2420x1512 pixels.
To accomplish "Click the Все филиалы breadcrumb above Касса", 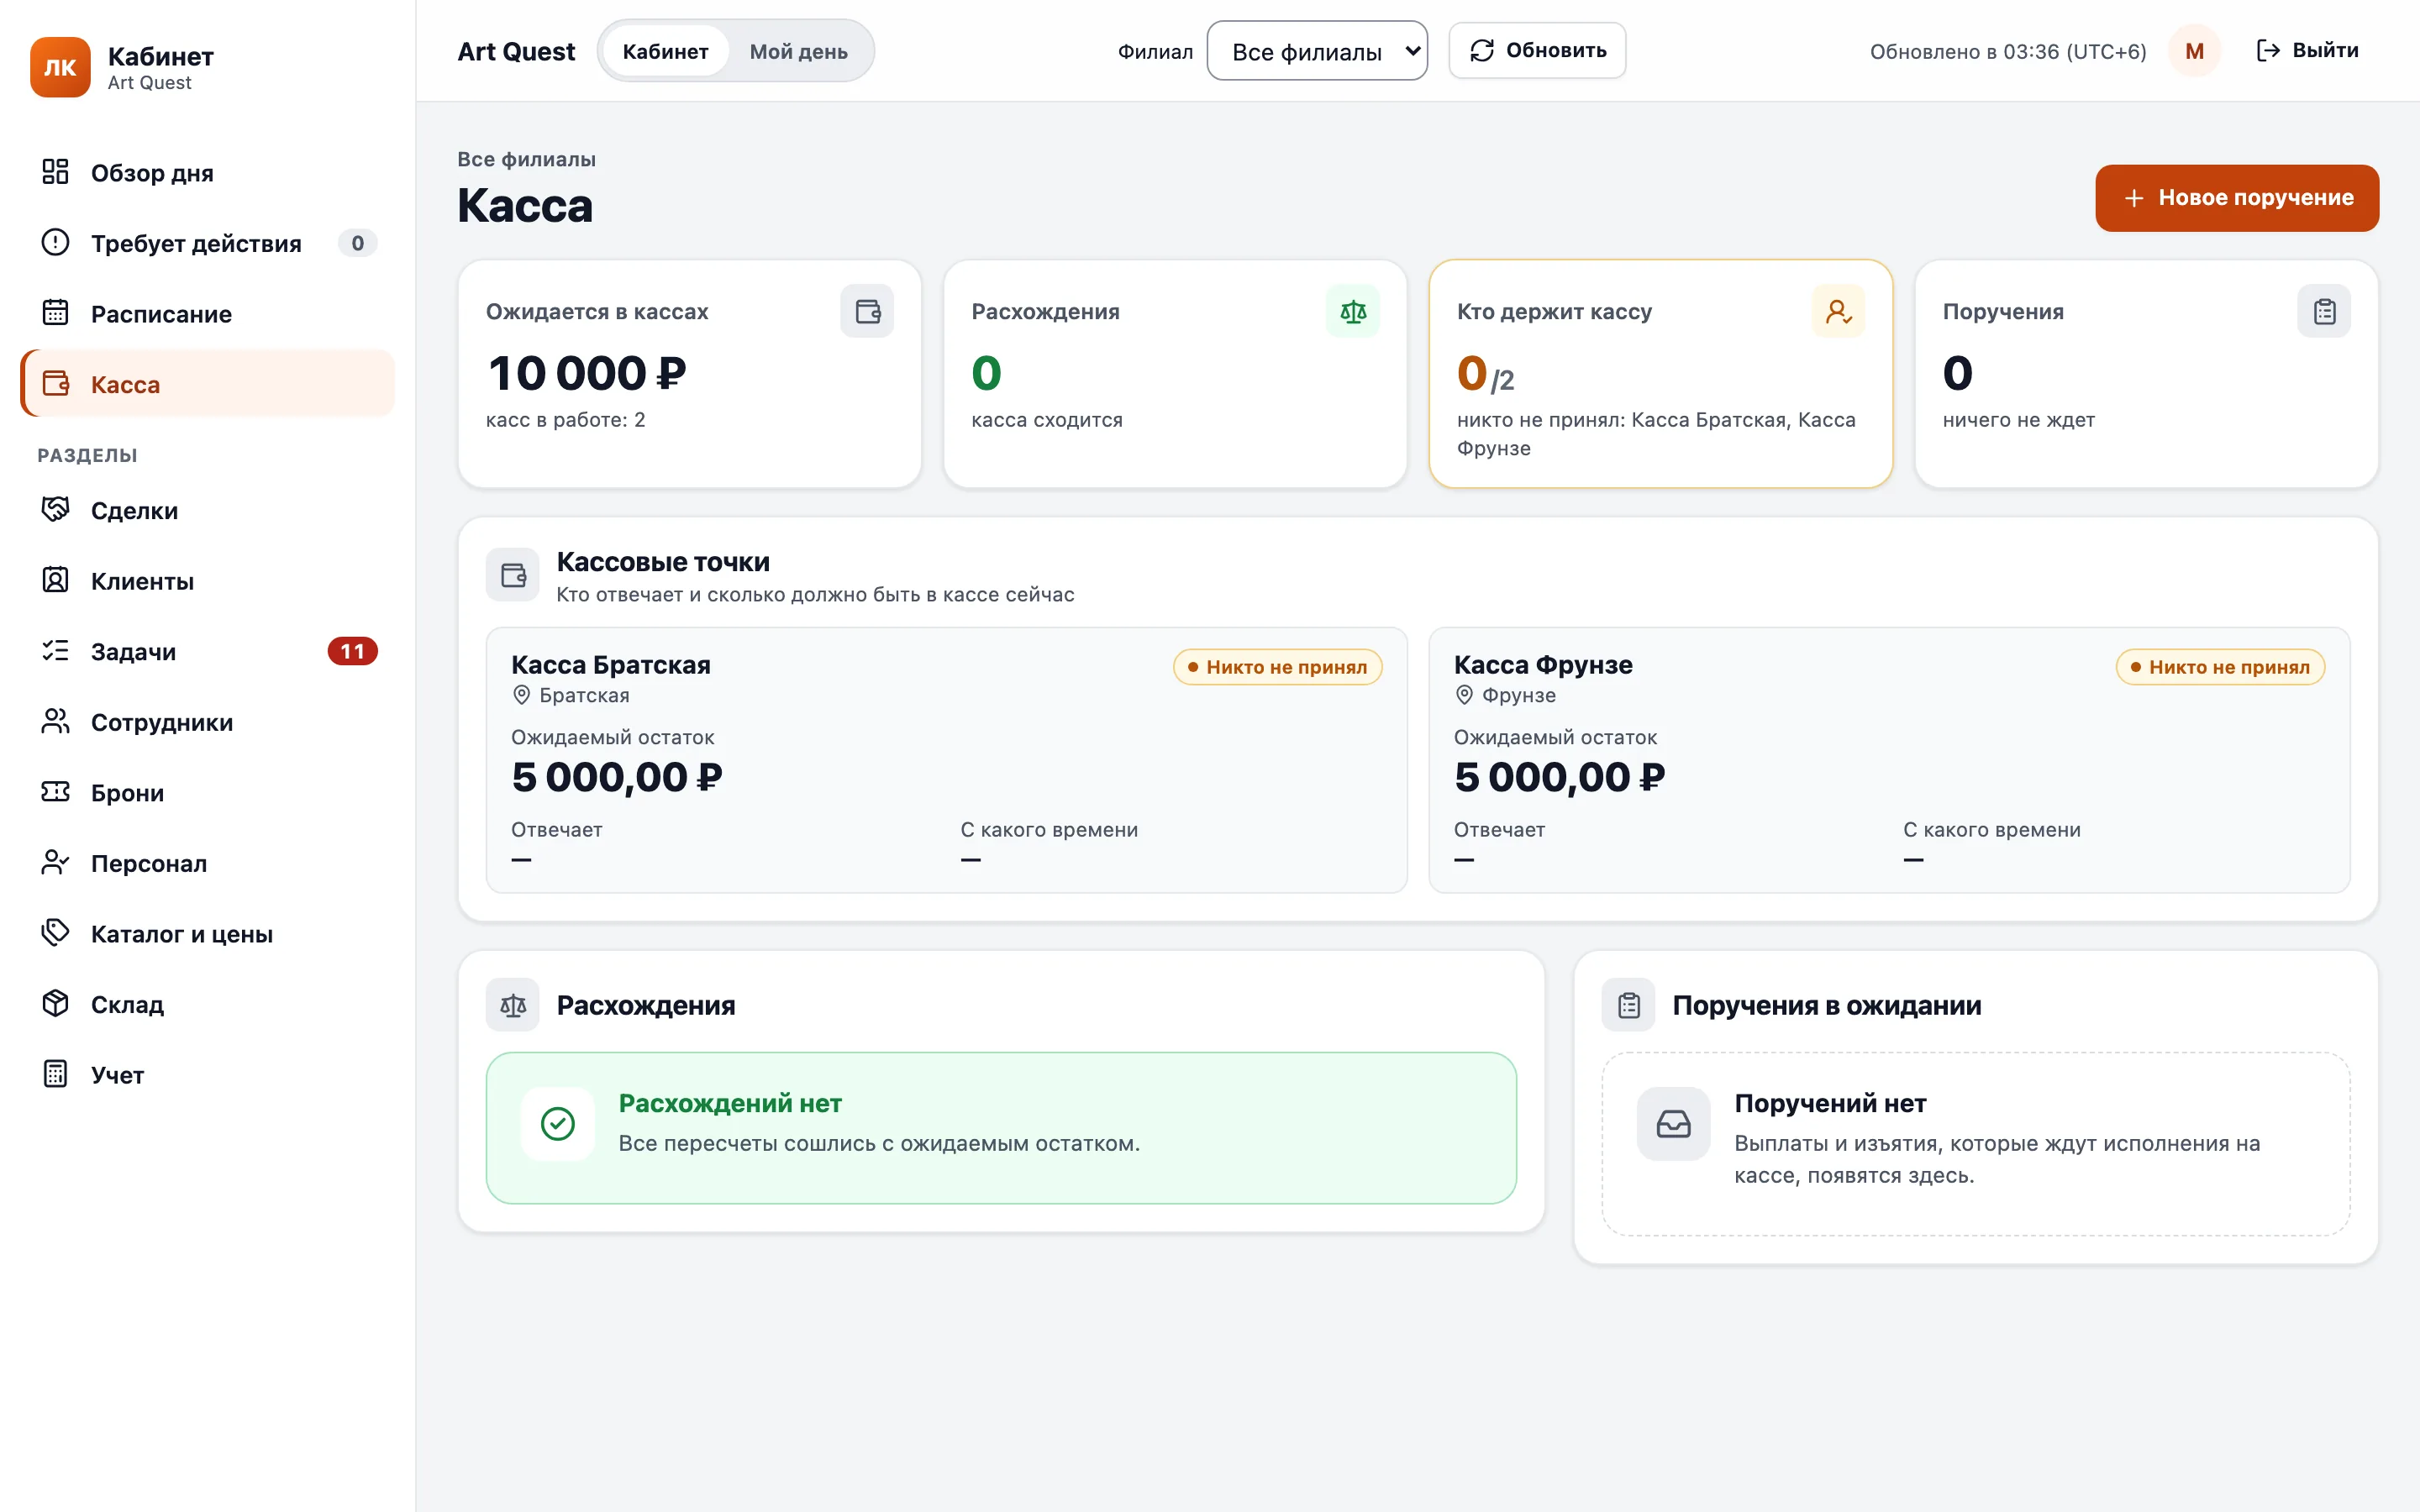I will [x=526, y=159].
